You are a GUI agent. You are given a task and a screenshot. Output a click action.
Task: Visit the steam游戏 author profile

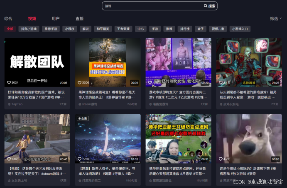(x=88, y=104)
